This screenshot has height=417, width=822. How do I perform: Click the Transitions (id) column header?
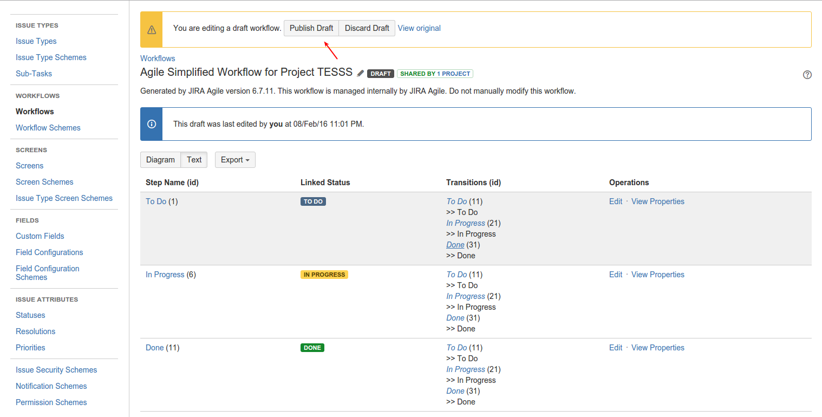point(474,183)
